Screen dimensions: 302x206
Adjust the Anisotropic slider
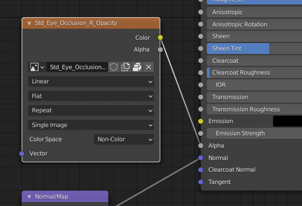pos(254,12)
